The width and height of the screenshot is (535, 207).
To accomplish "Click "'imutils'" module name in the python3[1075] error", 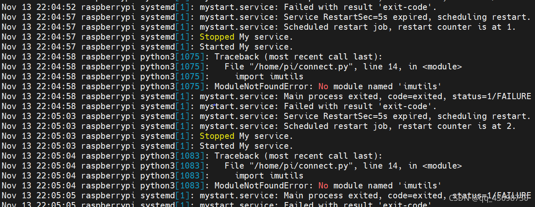I will (420, 86).
